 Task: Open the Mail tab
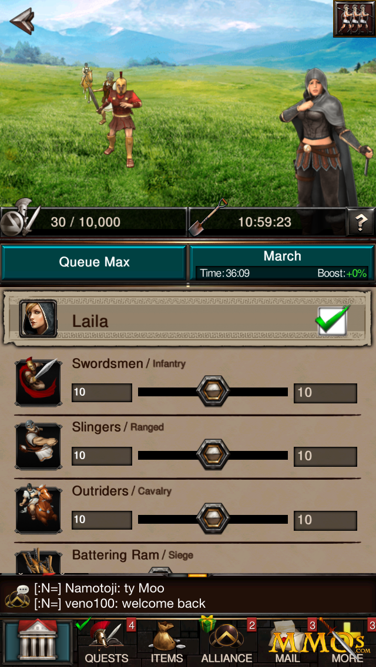click(x=287, y=642)
